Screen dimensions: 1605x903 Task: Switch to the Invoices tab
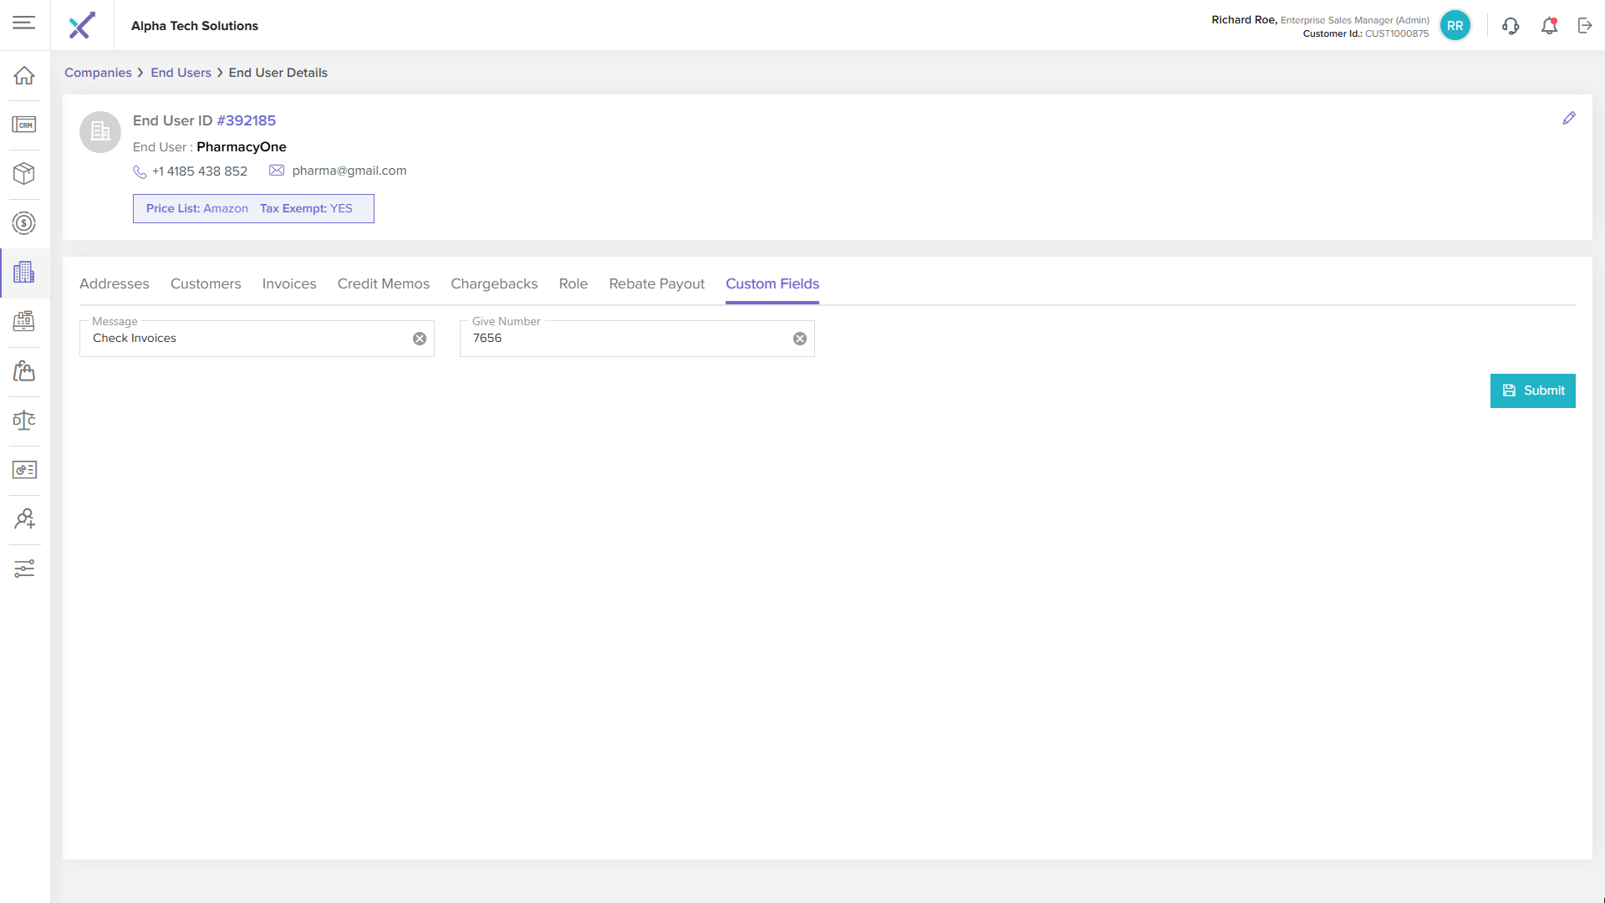(x=289, y=283)
